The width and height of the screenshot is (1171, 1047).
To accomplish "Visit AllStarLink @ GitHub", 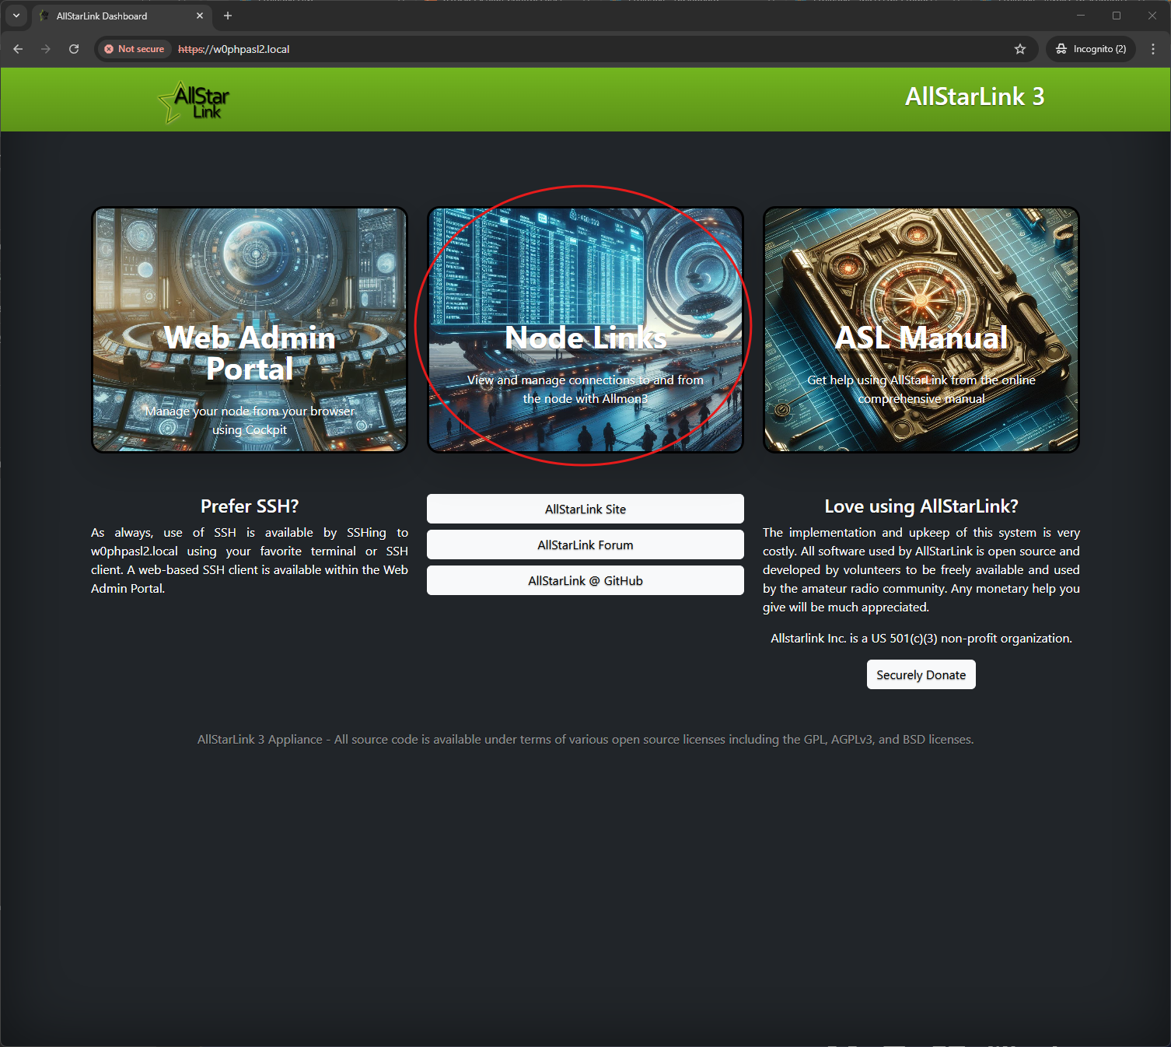I will point(585,580).
